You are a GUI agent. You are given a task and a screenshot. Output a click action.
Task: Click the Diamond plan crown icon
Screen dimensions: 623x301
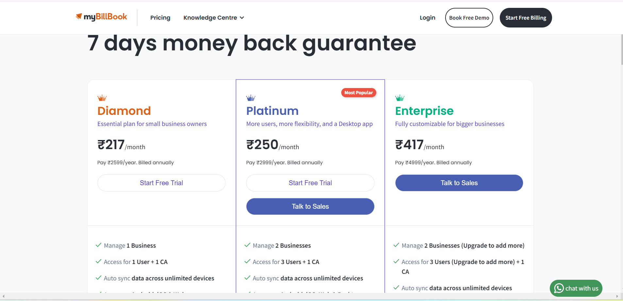[x=102, y=98]
